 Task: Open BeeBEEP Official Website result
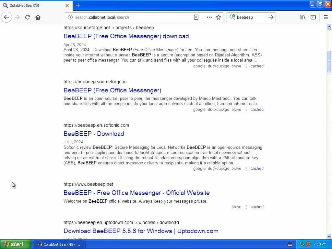click(136, 193)
